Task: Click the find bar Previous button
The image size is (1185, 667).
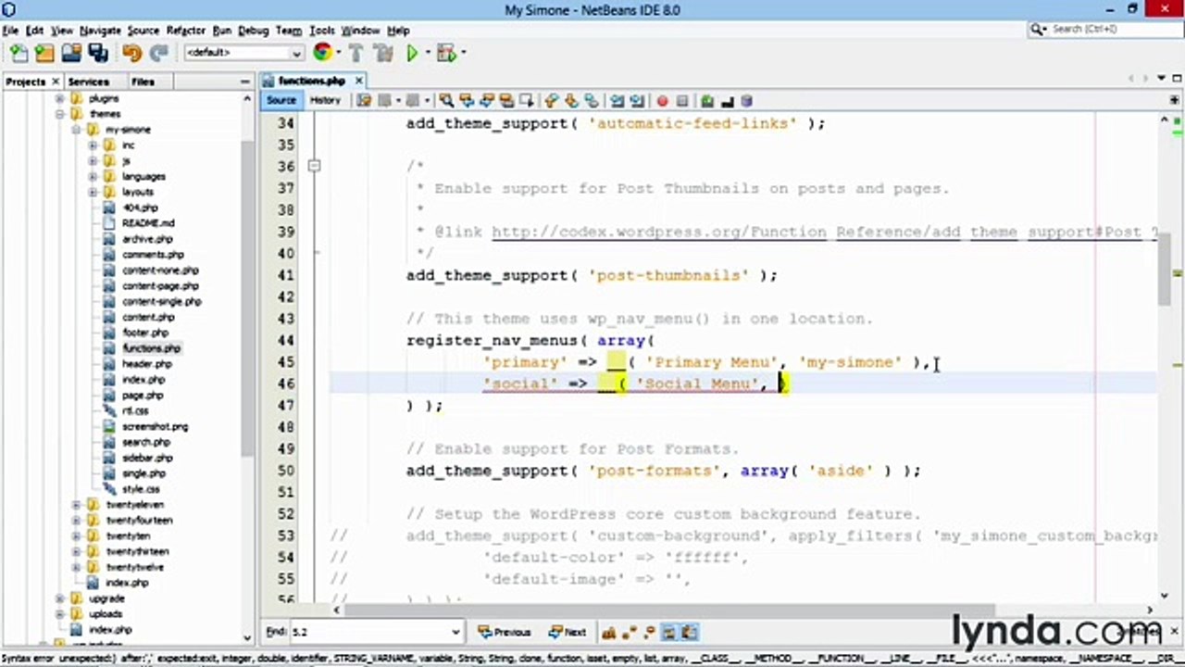Action: pyautogui.click(x=505, y=633)
